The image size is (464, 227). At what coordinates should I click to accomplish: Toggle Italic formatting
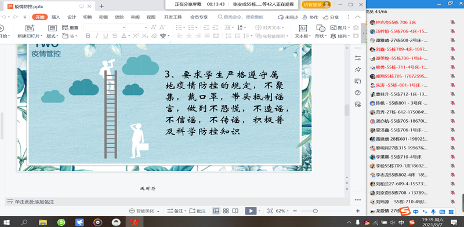96,36
